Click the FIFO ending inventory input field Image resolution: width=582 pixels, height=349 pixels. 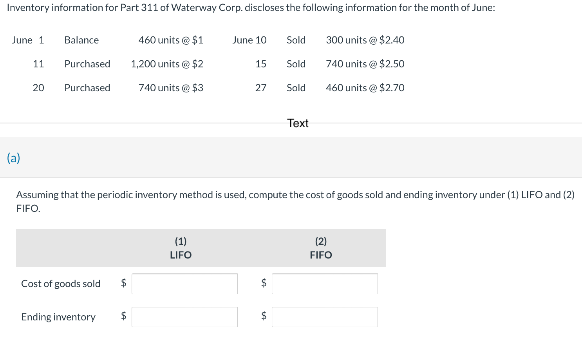pos(324,316)
